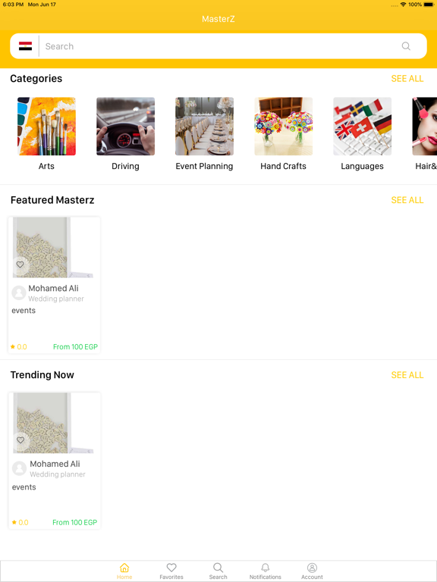This screenshot has height=582, width=437.
Task: See all Trending Now items
Action: (x=407, y=375)
